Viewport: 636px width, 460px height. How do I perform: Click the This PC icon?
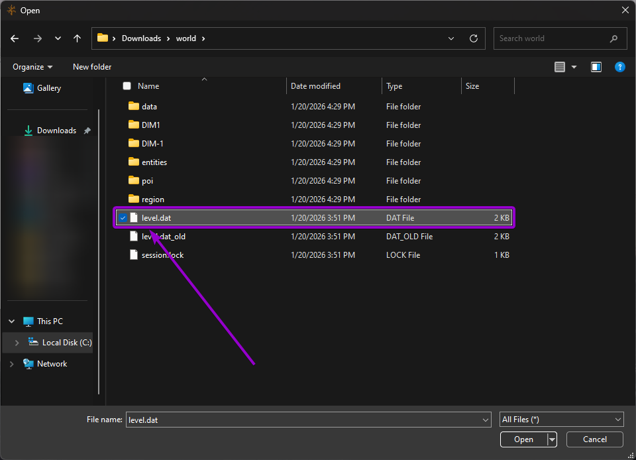tap(28, 321)
